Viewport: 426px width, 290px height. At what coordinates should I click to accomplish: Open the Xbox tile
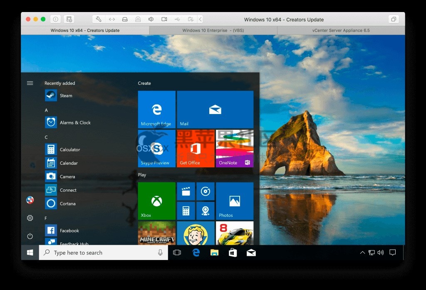(157, 201)
